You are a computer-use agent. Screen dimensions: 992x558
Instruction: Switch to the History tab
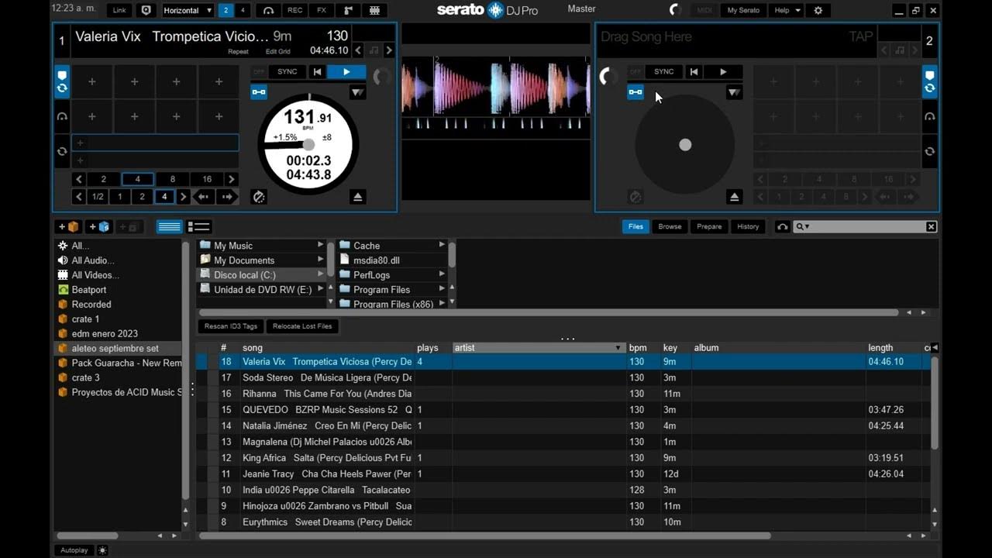point(748,226)
